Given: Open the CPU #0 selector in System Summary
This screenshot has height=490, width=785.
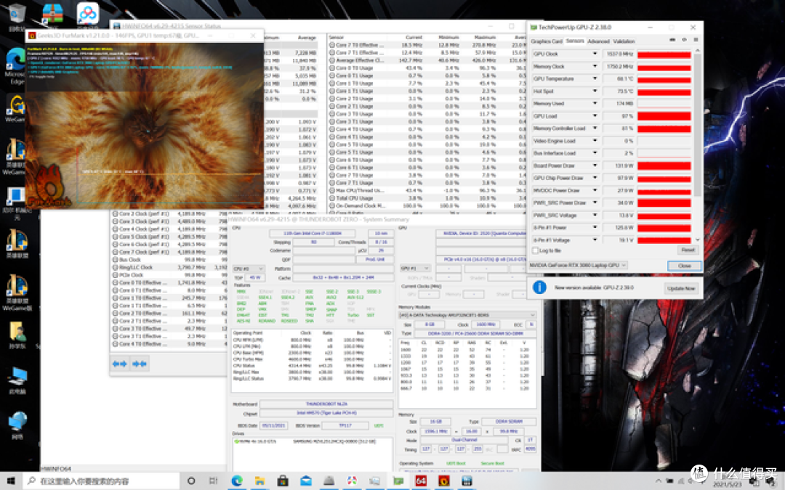Looking at the screenshot, I should [x=249, y=269].
